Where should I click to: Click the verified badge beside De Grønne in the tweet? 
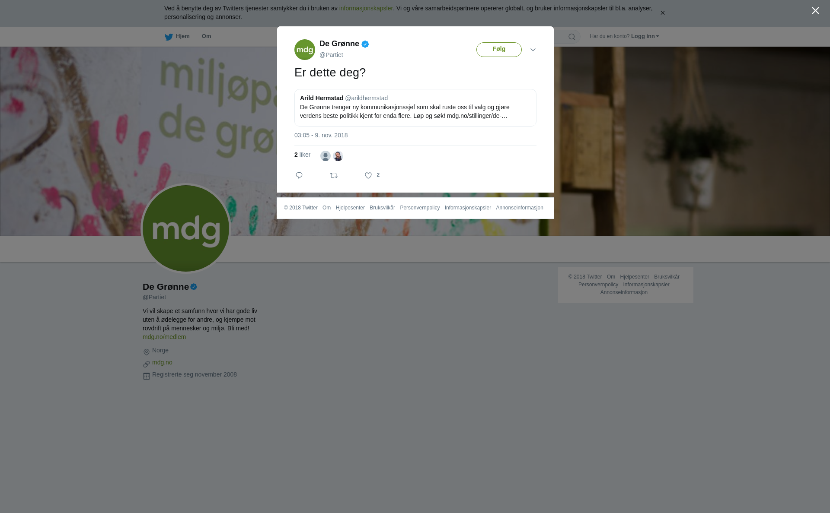pyautogui.click(x=365, y=44)
